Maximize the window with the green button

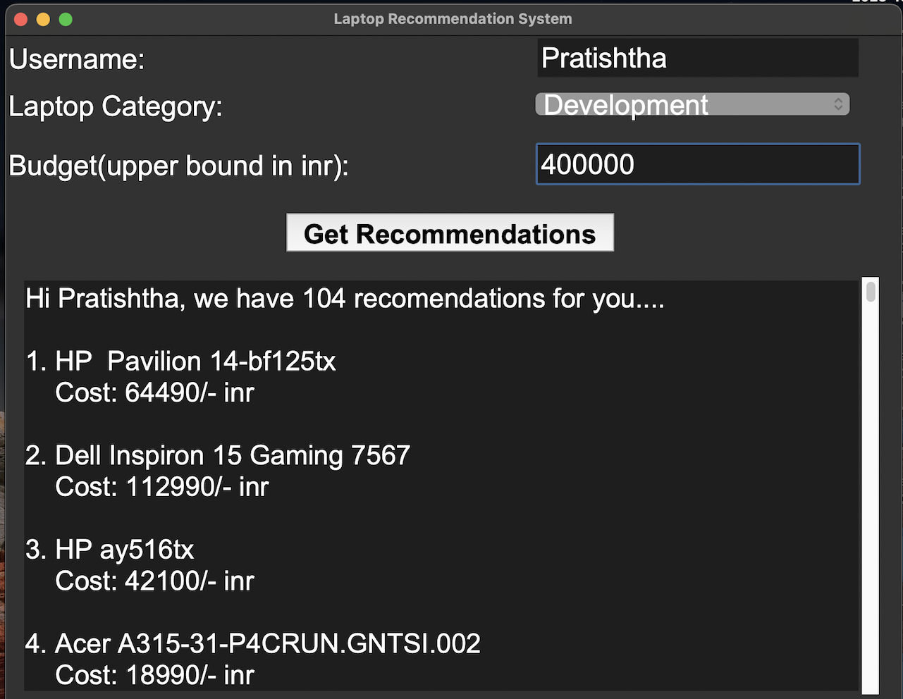66,20
